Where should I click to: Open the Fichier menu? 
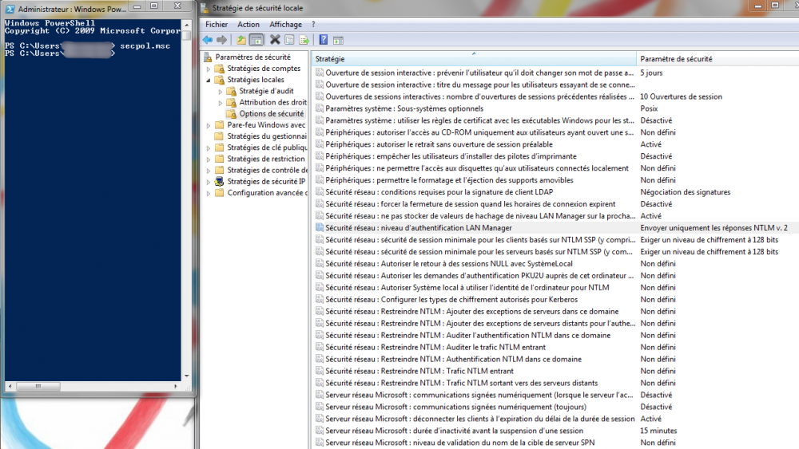(217, 25)
